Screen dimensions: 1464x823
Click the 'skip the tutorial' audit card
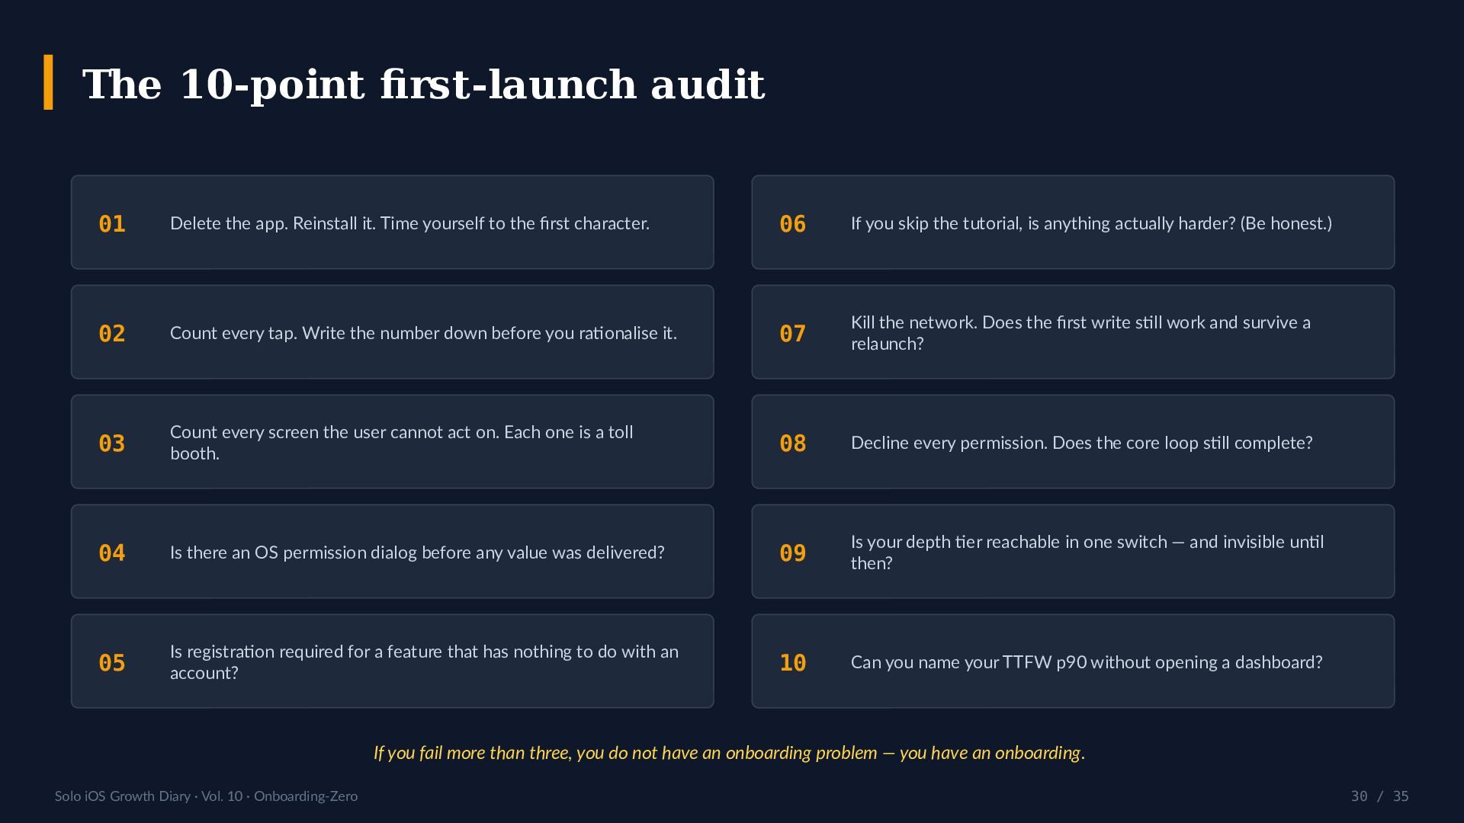[1073, 222]
